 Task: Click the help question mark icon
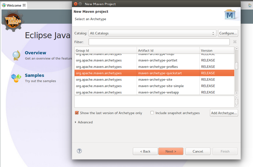point(79,151)
